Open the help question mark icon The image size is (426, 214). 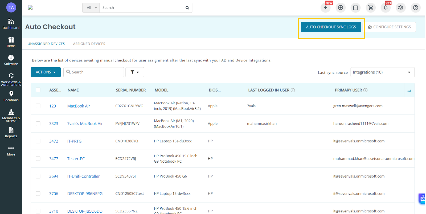click(x=416, y=8)
